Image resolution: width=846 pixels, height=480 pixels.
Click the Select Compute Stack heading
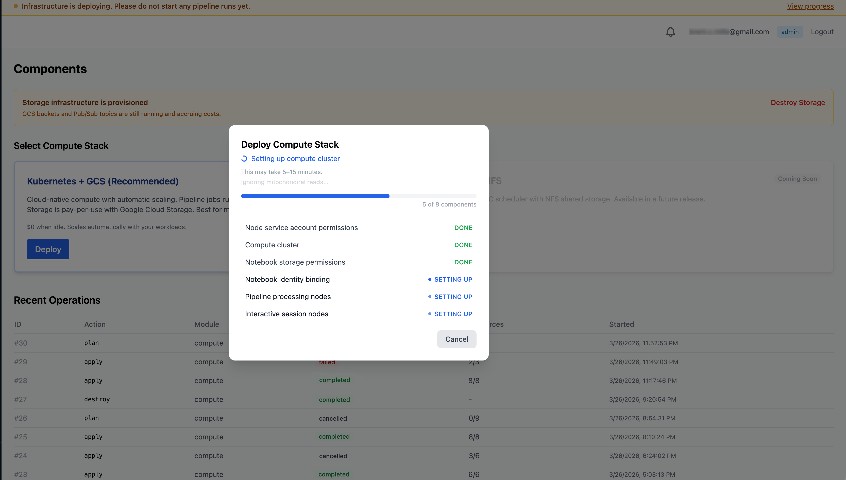click(61, 146)
